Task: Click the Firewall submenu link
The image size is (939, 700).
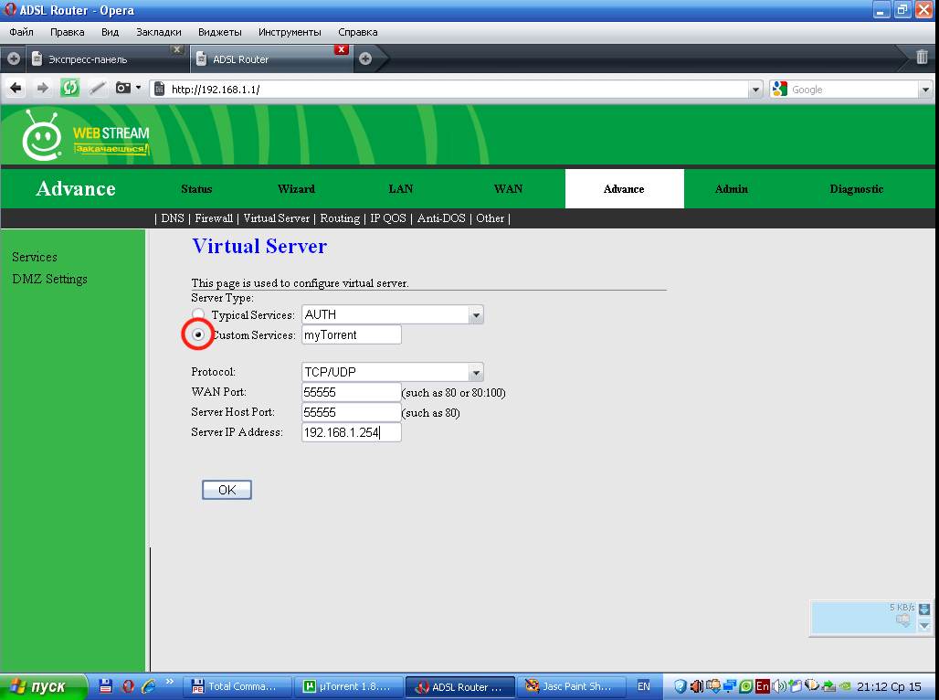Action: [x=214, y=218]
